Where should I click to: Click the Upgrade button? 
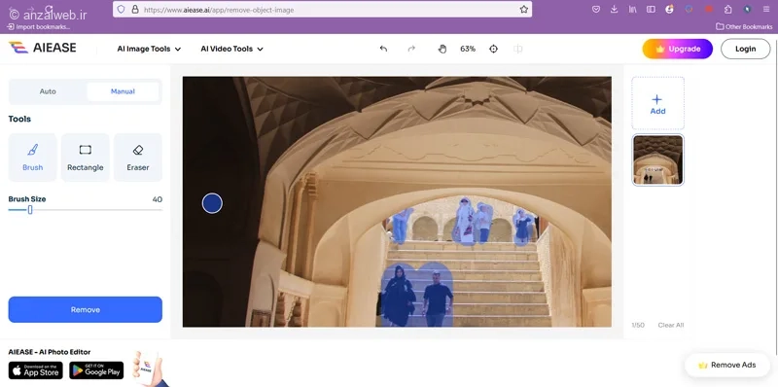677,49
